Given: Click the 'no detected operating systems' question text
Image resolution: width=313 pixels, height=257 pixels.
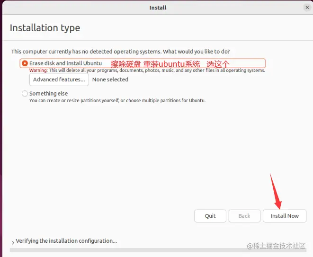Looking at the screenshot, I should click(x=121, y=52).
